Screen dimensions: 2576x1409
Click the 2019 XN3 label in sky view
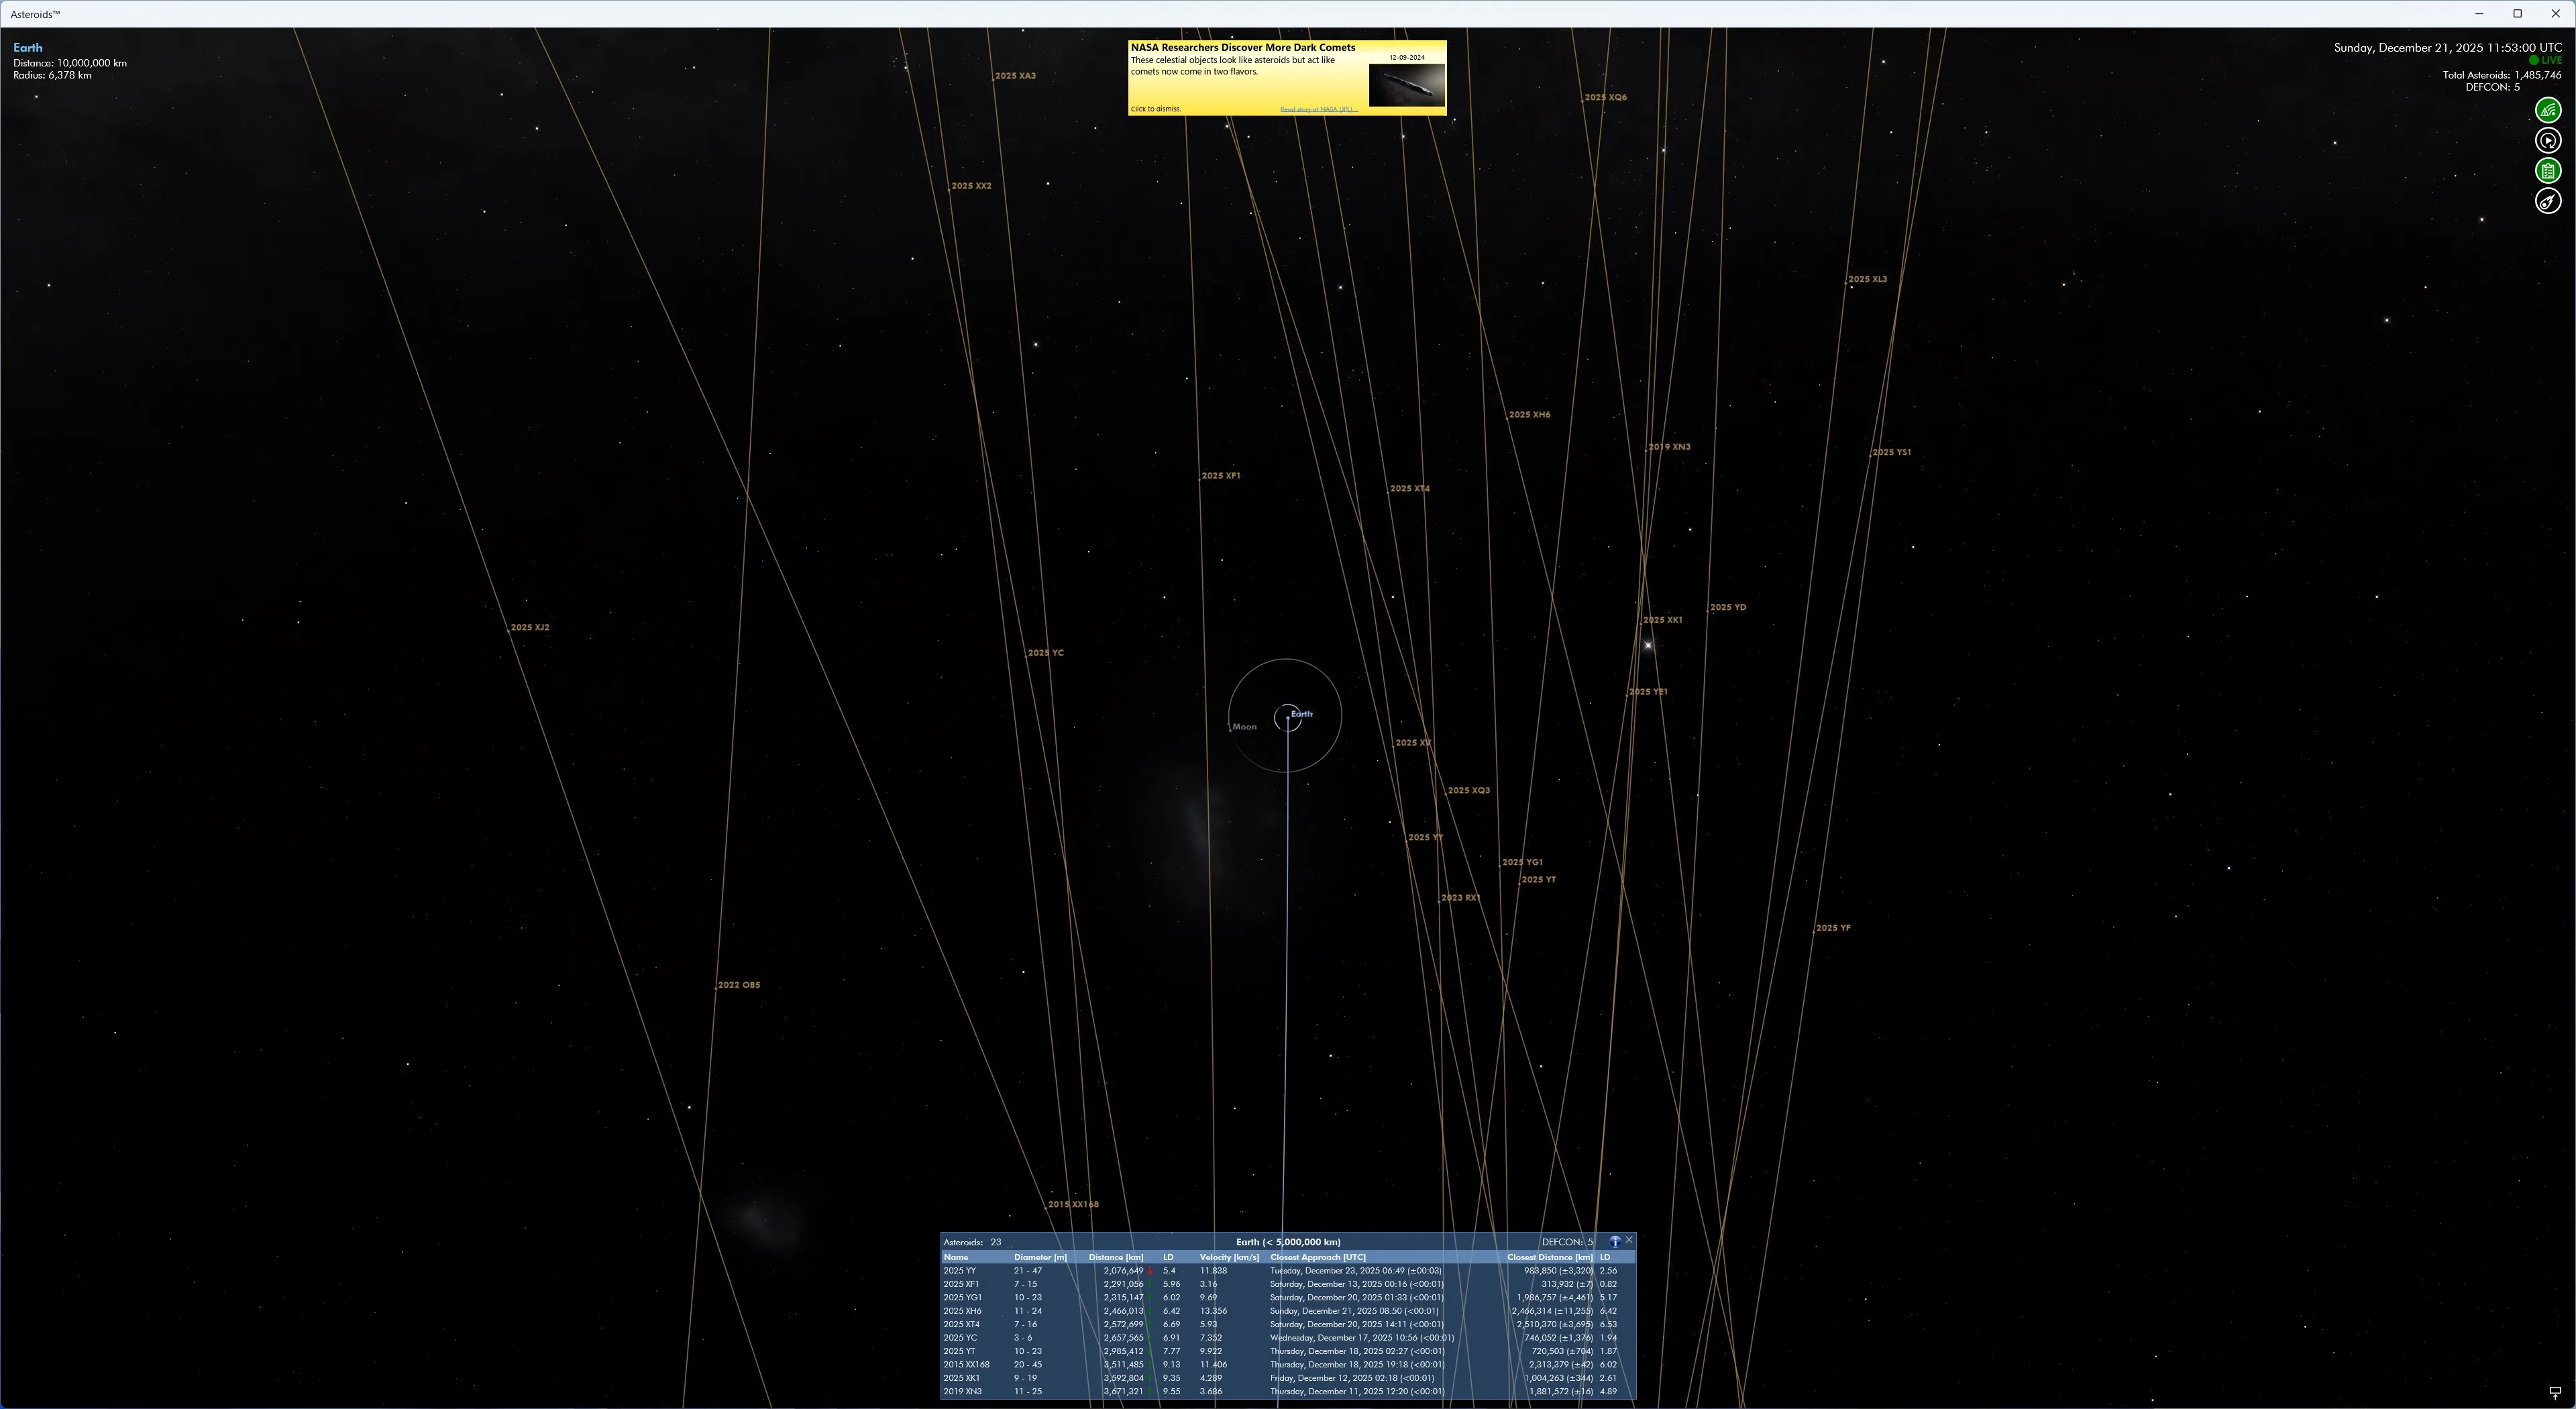tap(1669, 447)
